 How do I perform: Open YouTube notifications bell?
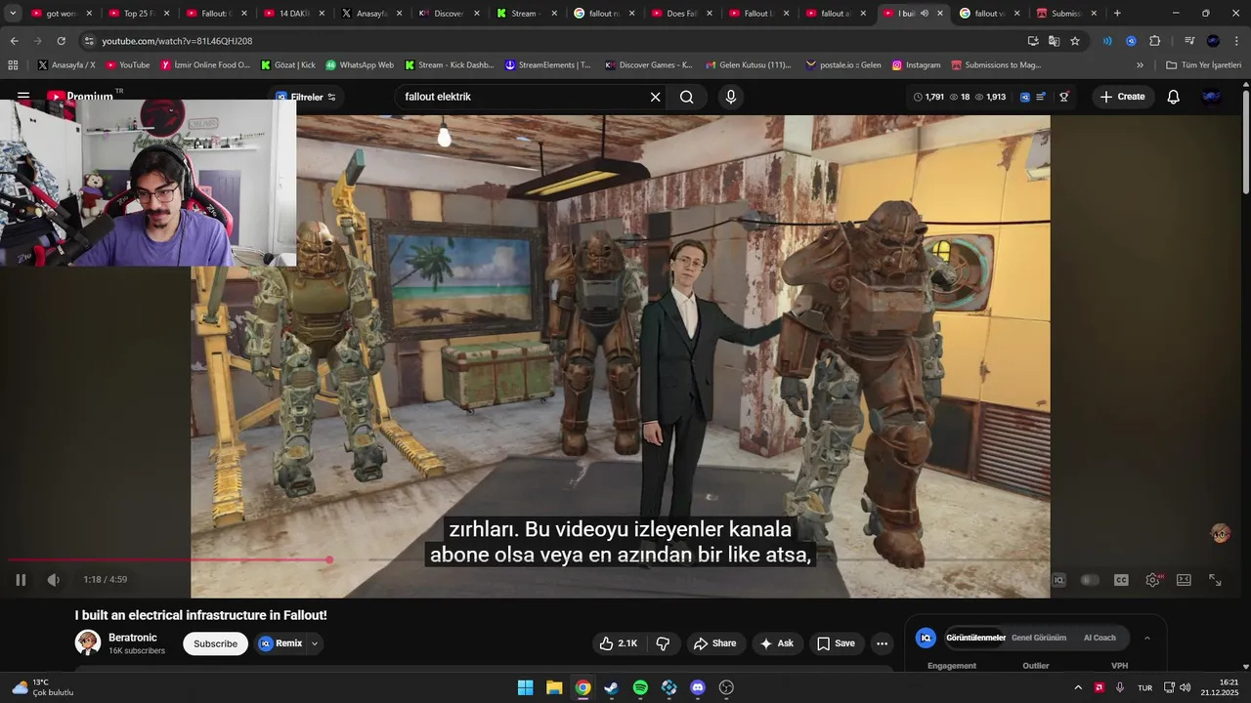click(1174, 97)
